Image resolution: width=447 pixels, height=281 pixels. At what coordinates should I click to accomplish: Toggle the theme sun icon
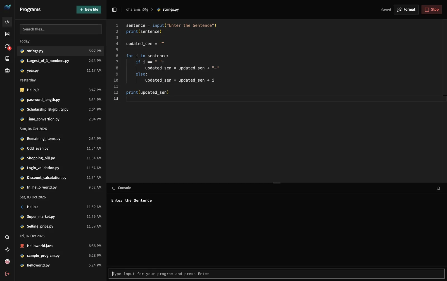point(7,249)
